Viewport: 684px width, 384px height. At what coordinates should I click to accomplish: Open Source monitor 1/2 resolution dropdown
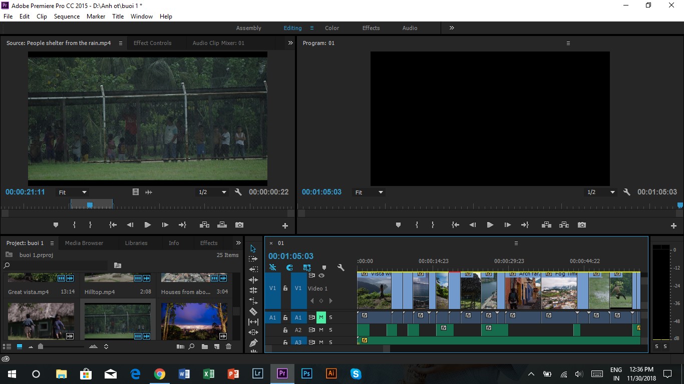pyautogui.click(x=212, y=192)
